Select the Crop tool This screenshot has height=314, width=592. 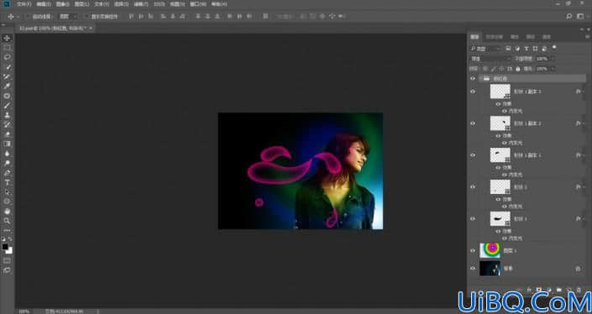[7, 76]
